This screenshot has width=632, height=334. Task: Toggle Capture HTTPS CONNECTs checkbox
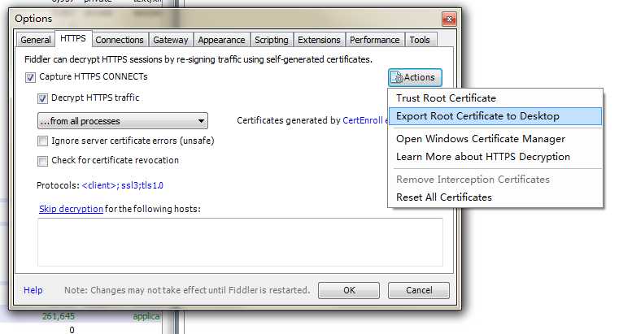pos(30,77)
